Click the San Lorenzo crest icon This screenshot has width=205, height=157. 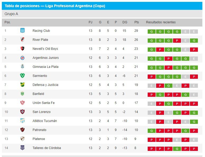click(22, 112)
